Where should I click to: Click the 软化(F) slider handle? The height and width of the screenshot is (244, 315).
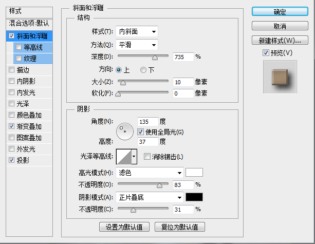pyautogui.click(x=118, y=94)
